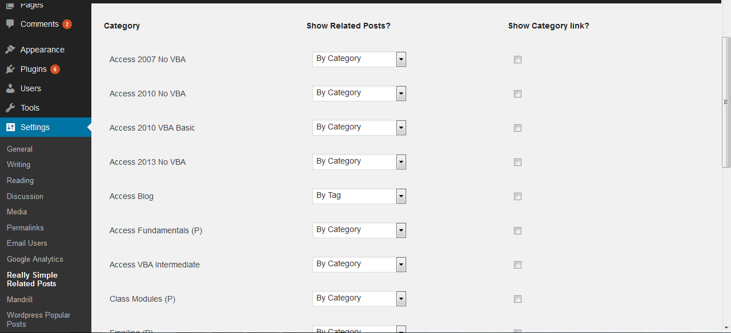The height and width of the screenshot is (333, 731).
Task: Go to Google Analytics settings page
Action: (x=35, y=259)
